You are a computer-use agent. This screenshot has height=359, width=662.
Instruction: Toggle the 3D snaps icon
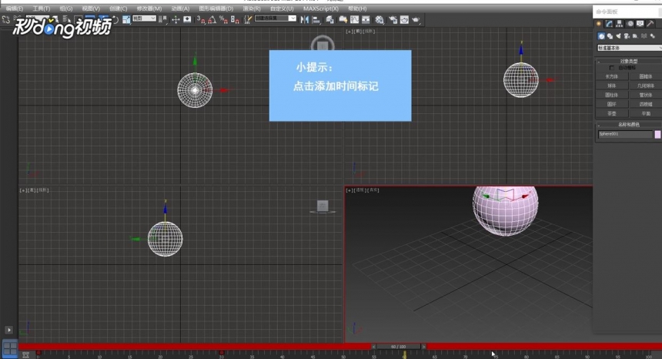click(x=201, y=19)
